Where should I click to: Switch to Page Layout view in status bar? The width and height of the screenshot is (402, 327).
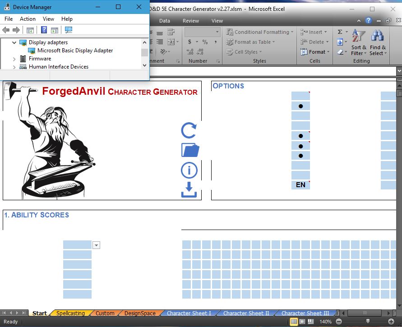pos(302,322)
